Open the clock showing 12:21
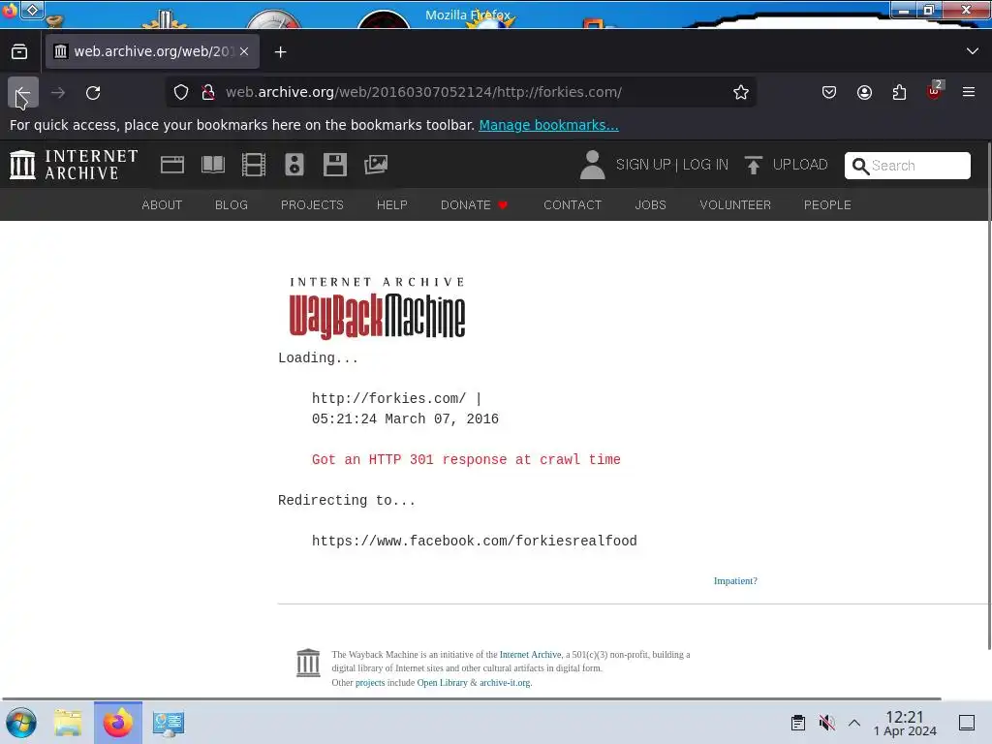Viewport: 992px width, 744px height. [x=905, y=723]
